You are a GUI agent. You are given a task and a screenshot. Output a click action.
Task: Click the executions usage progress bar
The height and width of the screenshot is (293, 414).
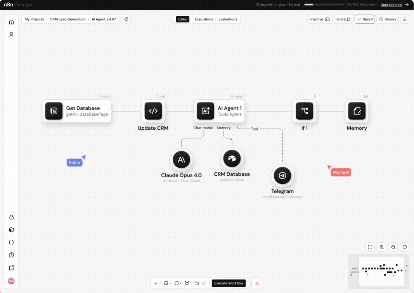pos(325,5)
